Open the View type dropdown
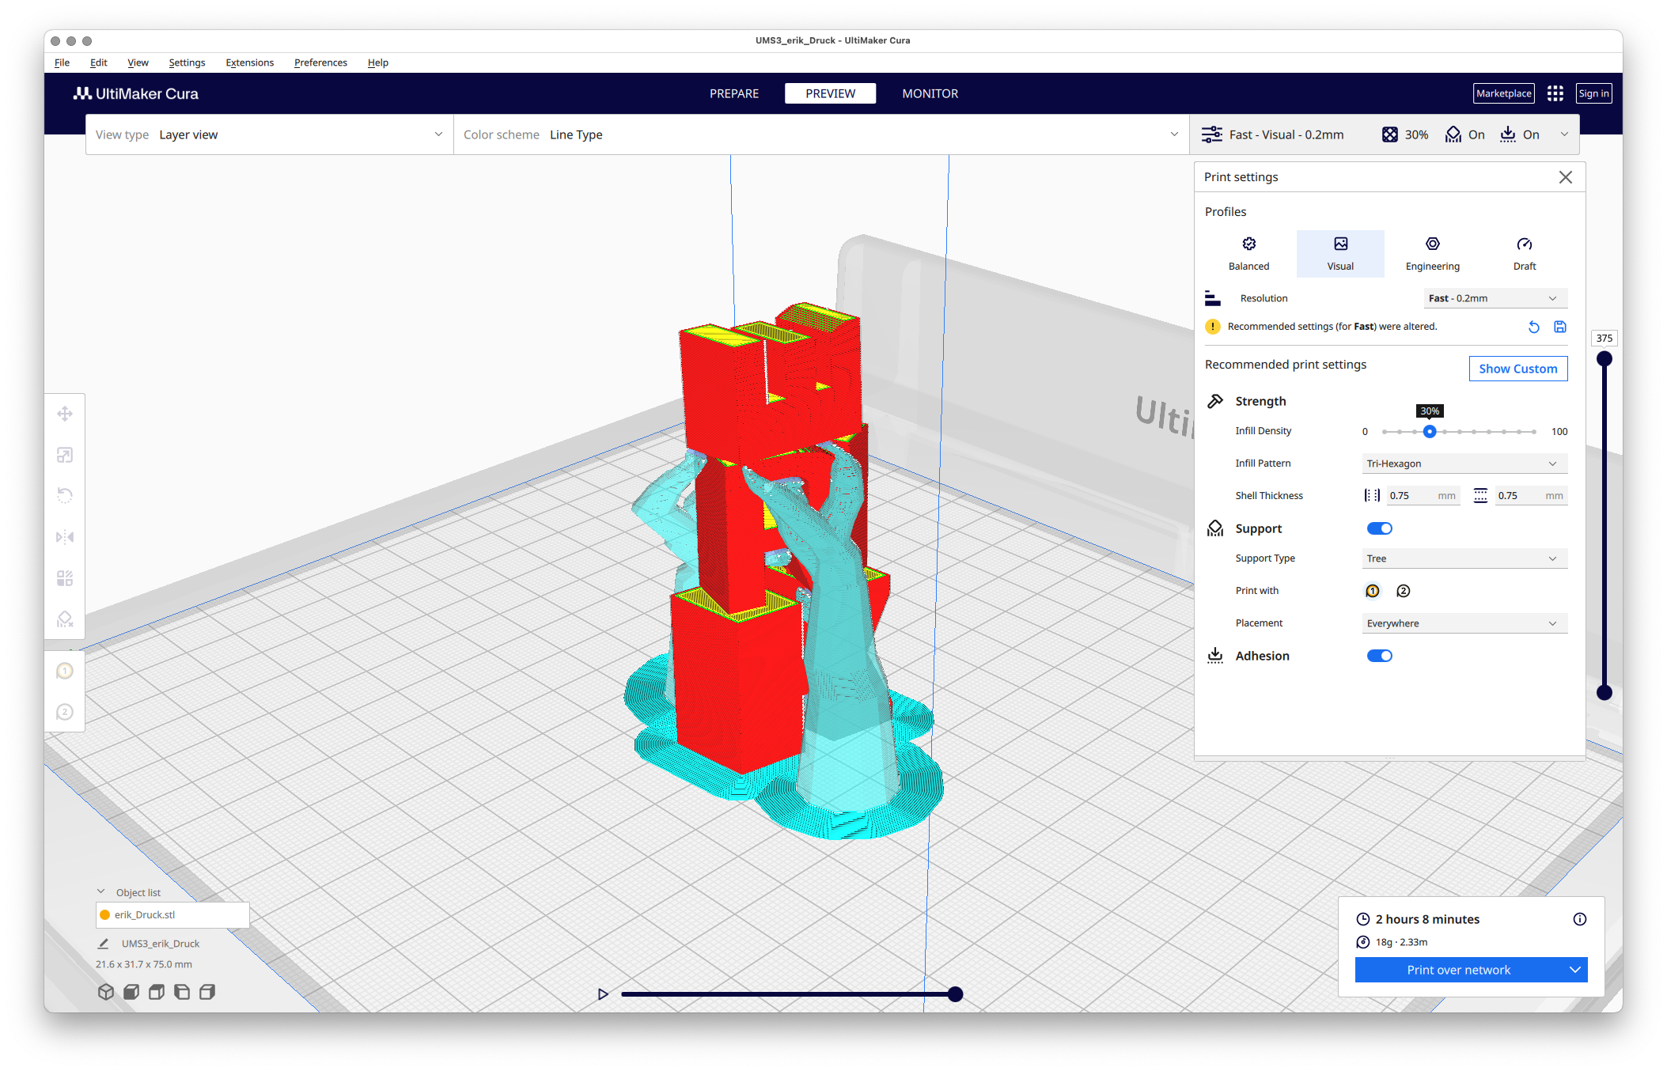The height and width of the screenshot is (1071, 1667). click(x=269, y=134)
